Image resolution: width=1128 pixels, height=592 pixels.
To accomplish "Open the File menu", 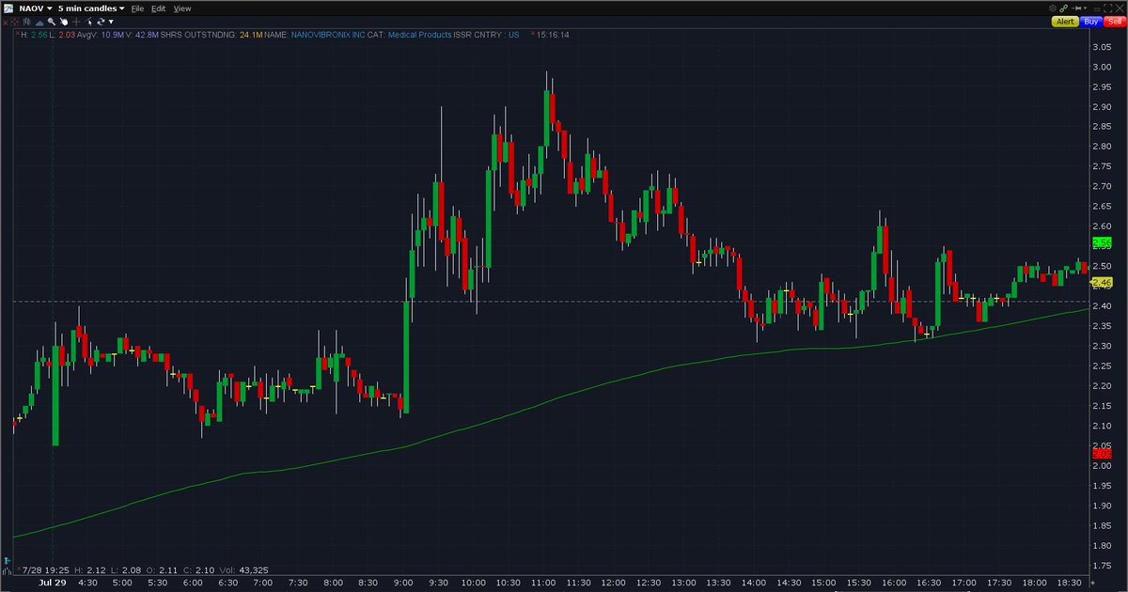I will click(x=137, y=8).
